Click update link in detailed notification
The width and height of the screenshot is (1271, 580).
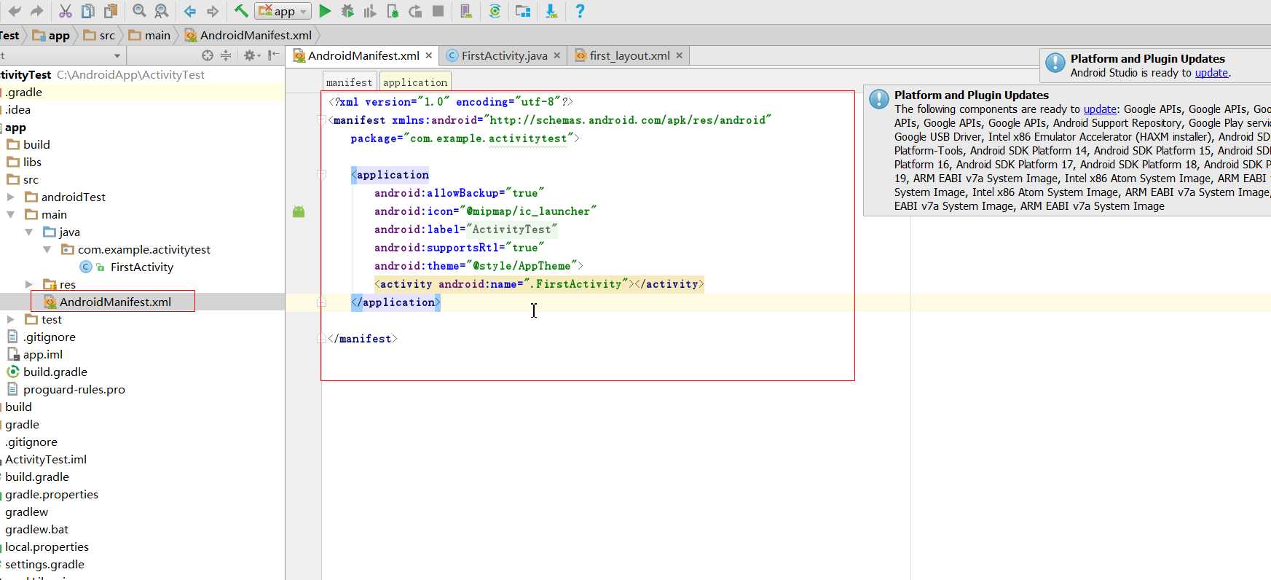point(1100,109)
